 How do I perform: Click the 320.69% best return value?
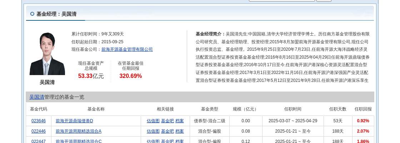tap(131, 76)
